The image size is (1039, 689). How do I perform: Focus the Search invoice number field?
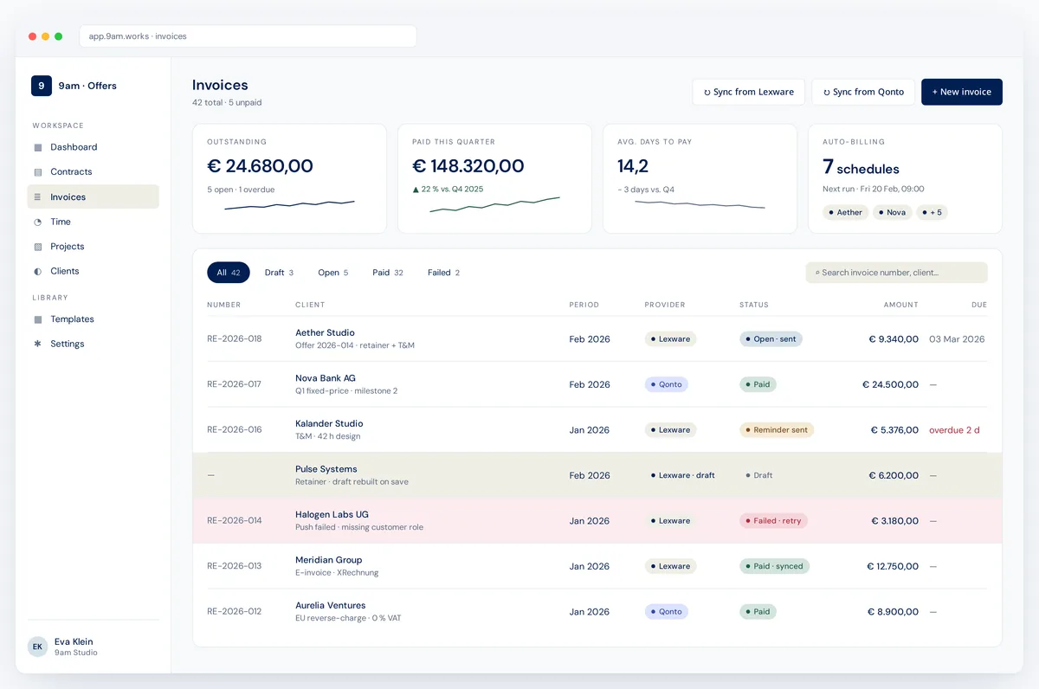[x=897, y=273]
